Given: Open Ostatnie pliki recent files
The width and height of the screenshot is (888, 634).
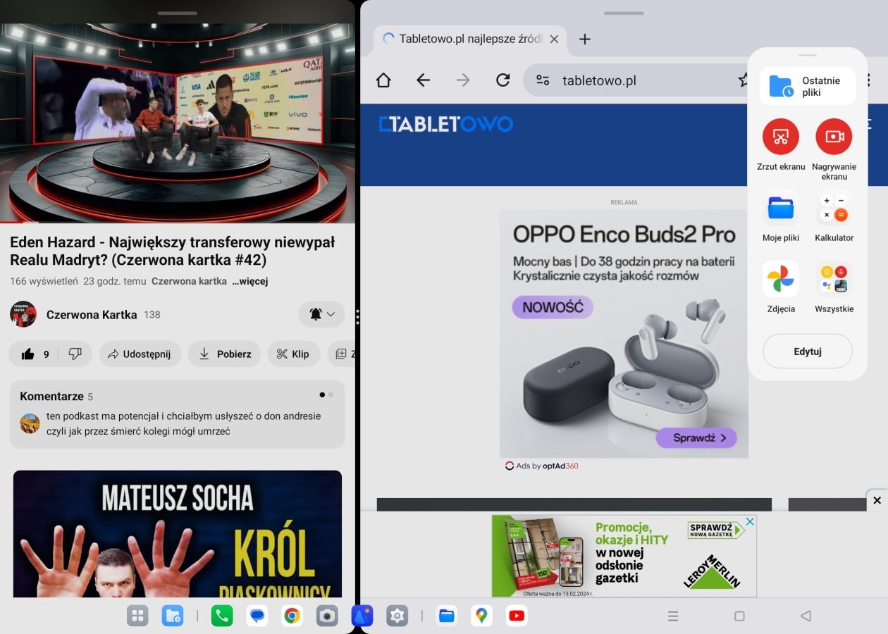Looking at the screenshot, I should (808, 87).
